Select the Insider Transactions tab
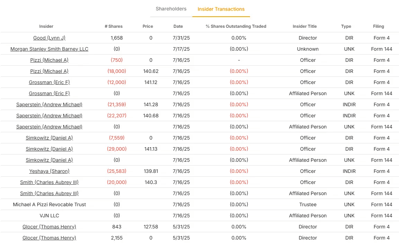 pyautogui.click(x=221, y=9)
